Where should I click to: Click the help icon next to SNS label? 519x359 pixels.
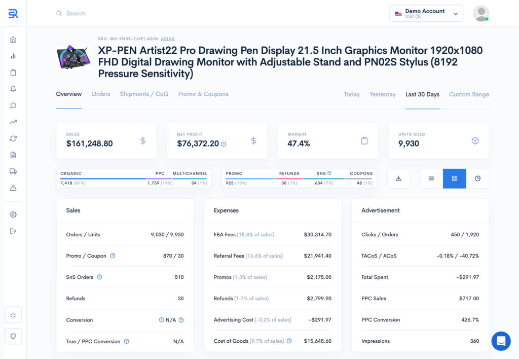(329, 173)
